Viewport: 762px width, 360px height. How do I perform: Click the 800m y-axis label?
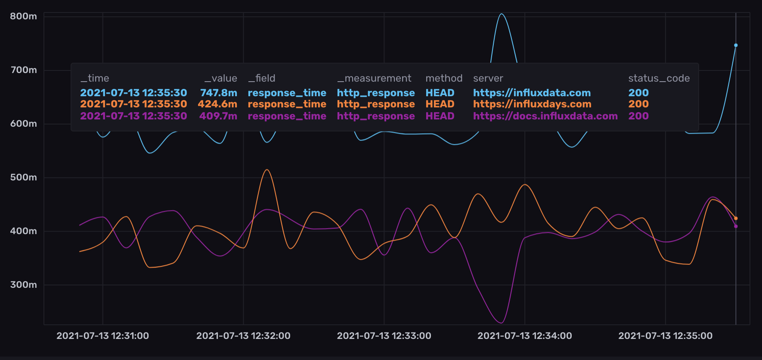[24, 16]
